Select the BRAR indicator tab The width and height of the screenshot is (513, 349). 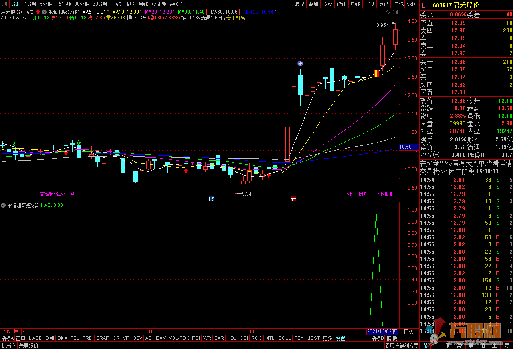pyautogui.click(x=103, y=338)
